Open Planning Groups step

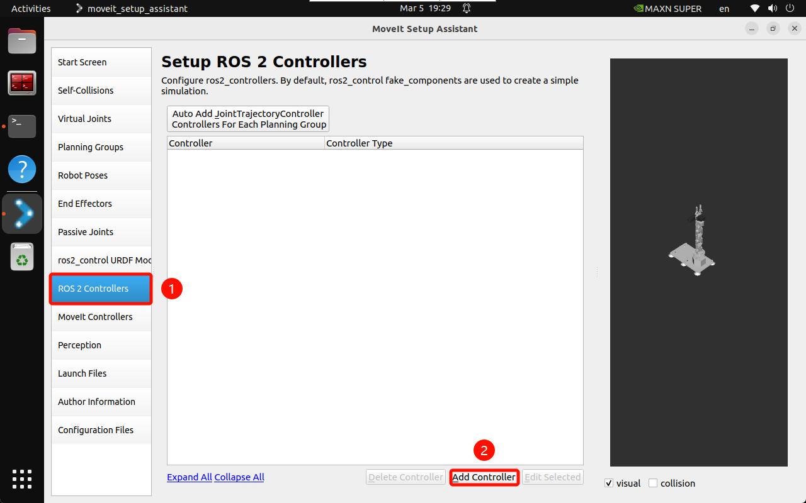(x=101, y=147)
